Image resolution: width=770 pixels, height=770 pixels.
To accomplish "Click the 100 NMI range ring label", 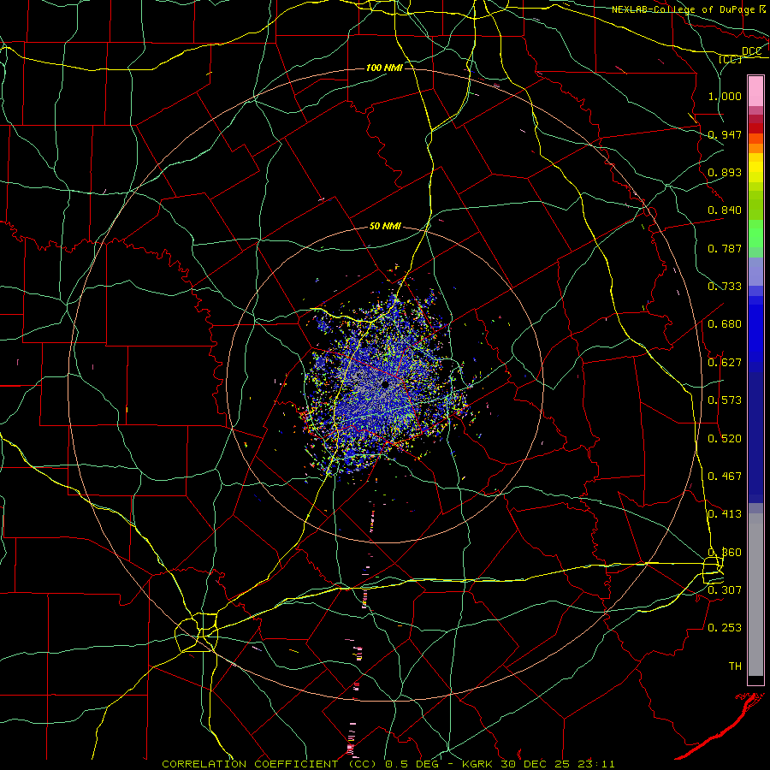I will [x=384, y=68].
